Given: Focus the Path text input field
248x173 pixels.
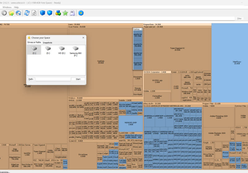Looking at the screenshot, I should click(53, 79).
